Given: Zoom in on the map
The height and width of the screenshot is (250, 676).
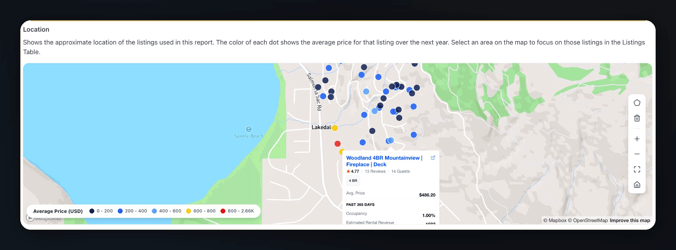Looking at the screenshot, I should tap(637, 138).
